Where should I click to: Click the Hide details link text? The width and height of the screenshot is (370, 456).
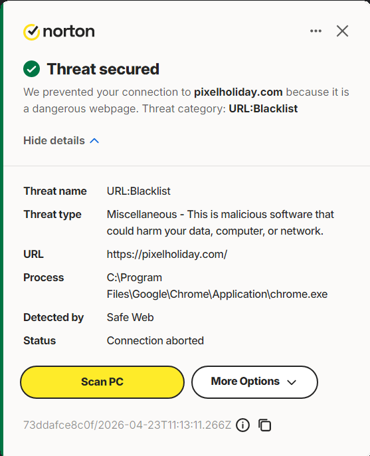[54, 140]
